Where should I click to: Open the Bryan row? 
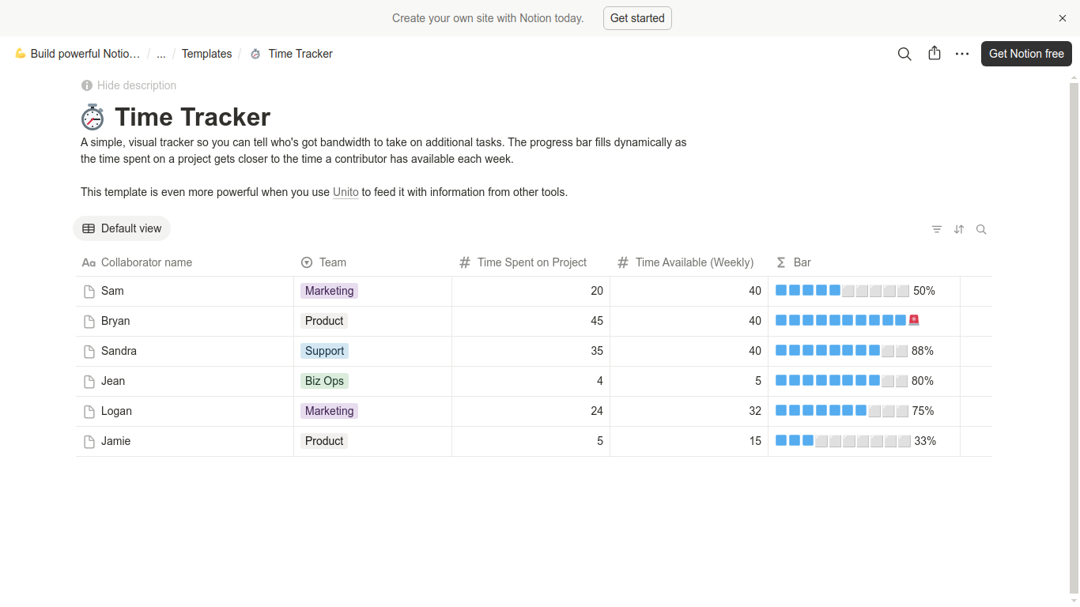pyautogui.click(x=534, y=321)
